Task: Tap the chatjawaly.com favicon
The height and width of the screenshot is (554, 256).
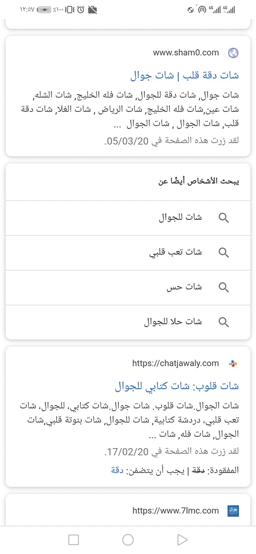Action: pos(233,363)
